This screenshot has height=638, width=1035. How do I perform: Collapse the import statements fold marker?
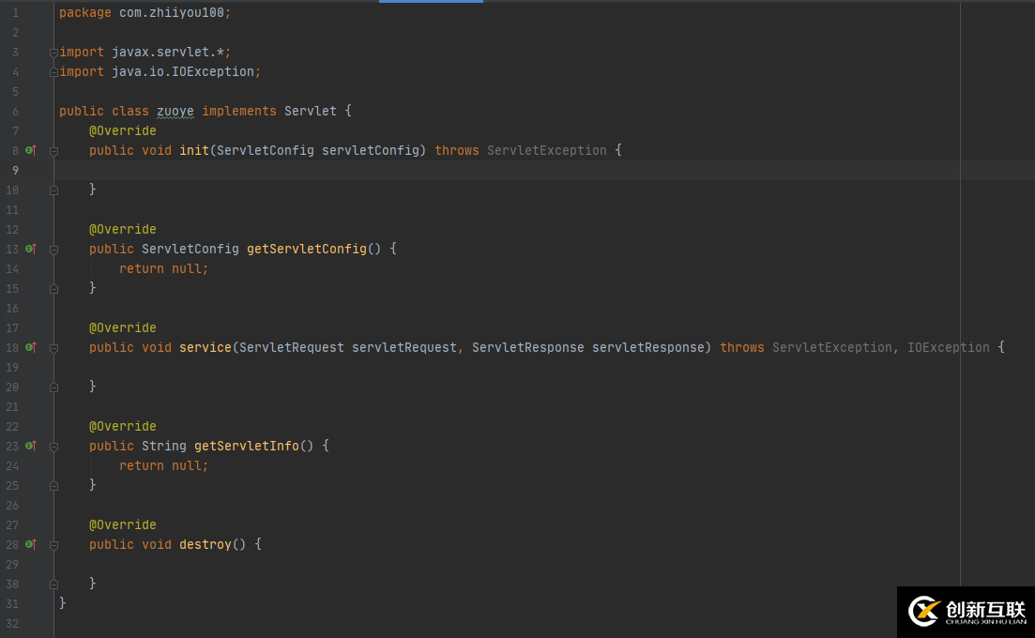(53, 52)
